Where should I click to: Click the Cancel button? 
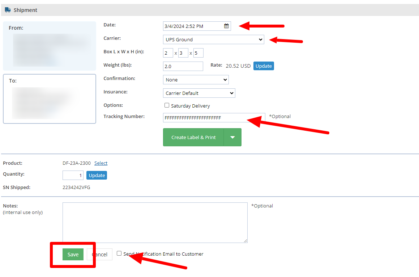click(100, 255)
